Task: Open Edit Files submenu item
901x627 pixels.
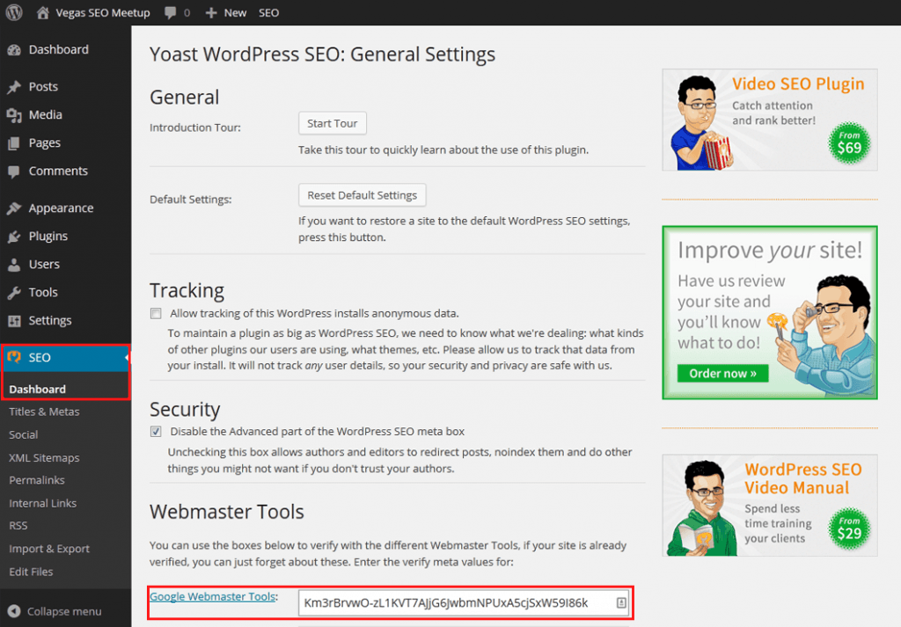Action: [x=31, y=572]
